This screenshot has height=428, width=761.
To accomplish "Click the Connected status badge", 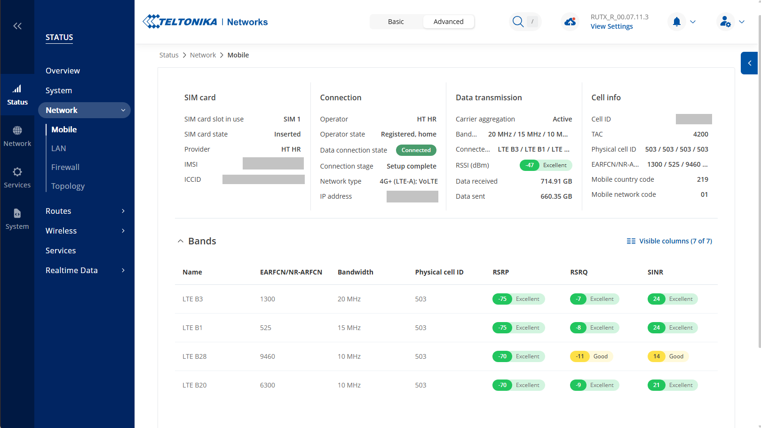I will (416, 150).
